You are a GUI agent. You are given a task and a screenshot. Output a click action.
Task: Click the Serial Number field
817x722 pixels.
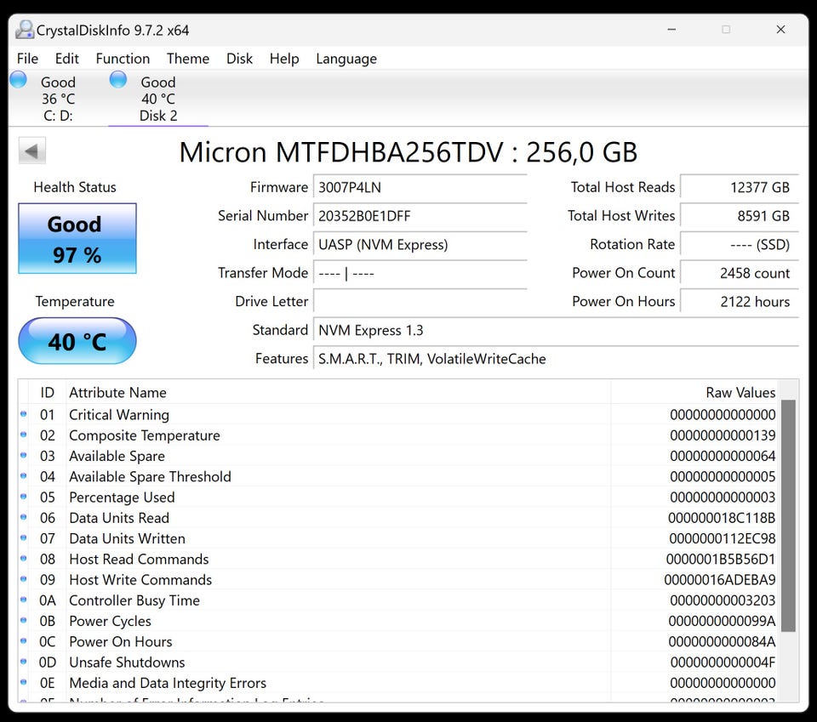coord(420,216)
